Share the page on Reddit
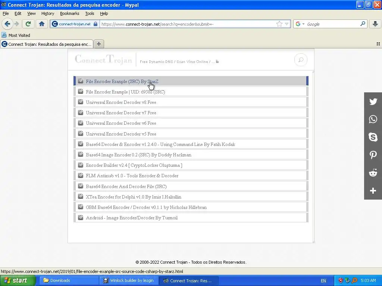The width and height of the screenshot is (382, 286). pos(373,173)
